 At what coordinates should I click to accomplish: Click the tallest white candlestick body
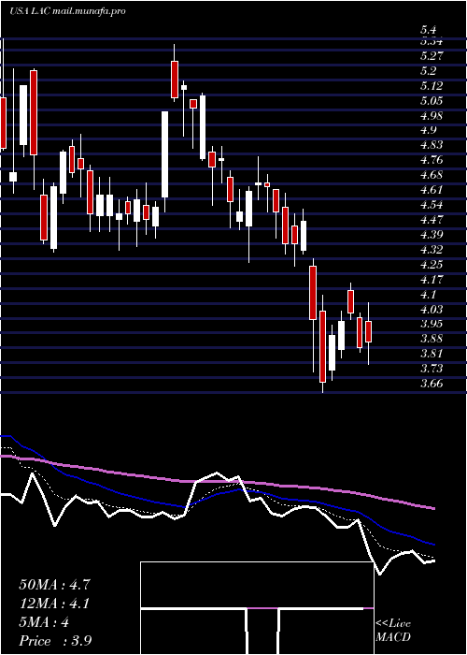pyautogui.click(x=165, y=154)
